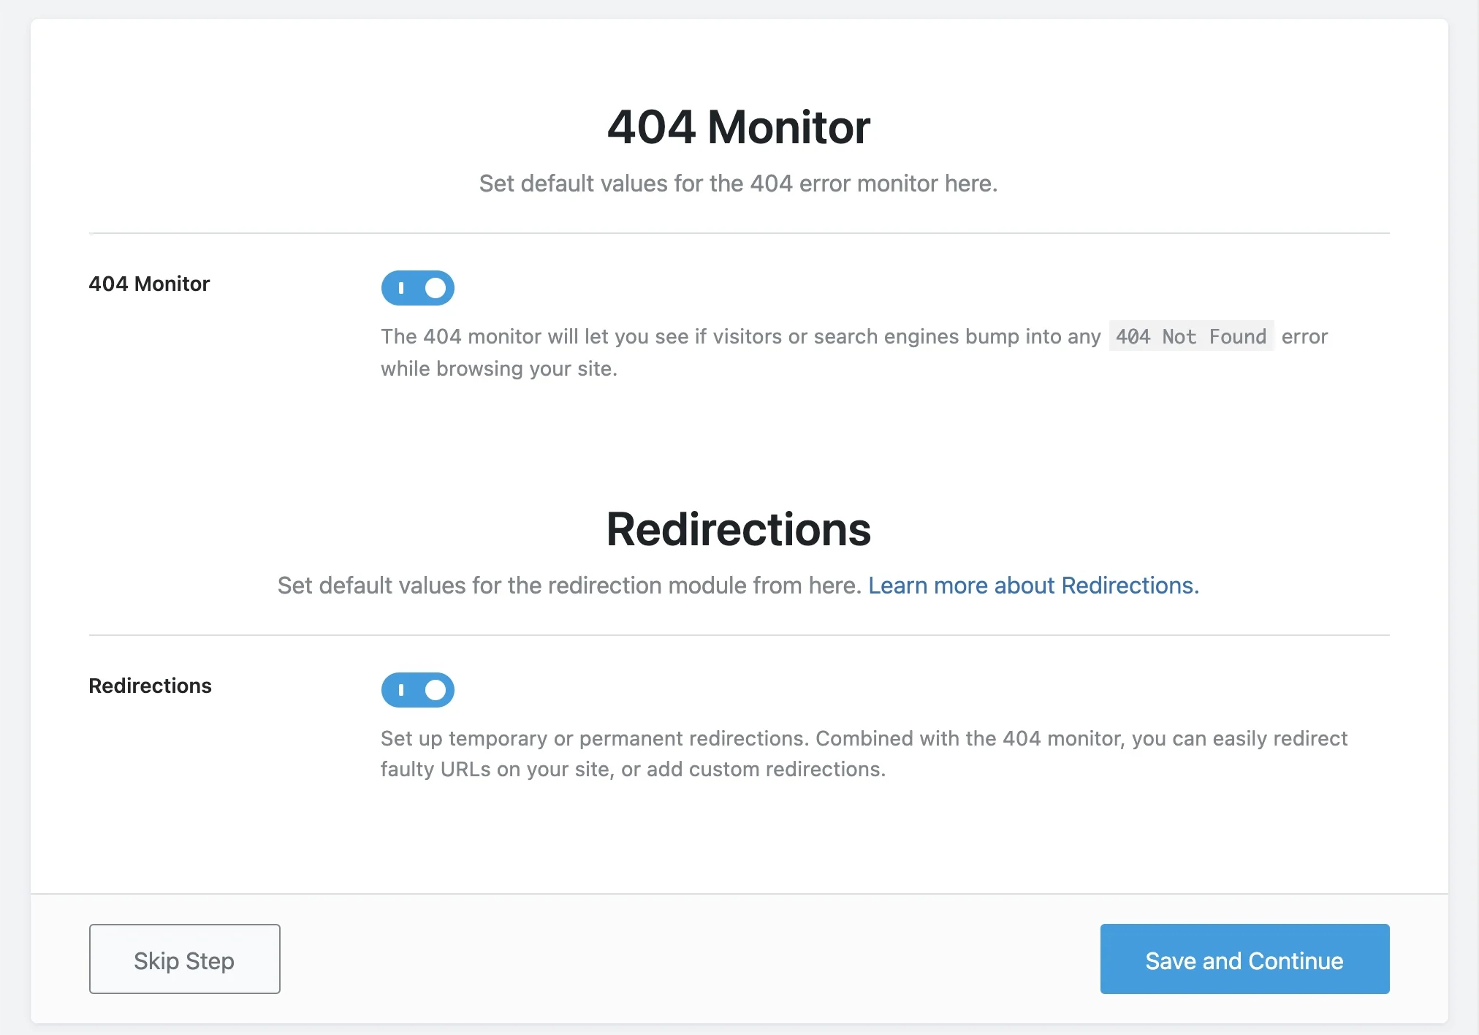Click the large 404 Monitor page heading

pyautogui.click(x=739, y=127)
